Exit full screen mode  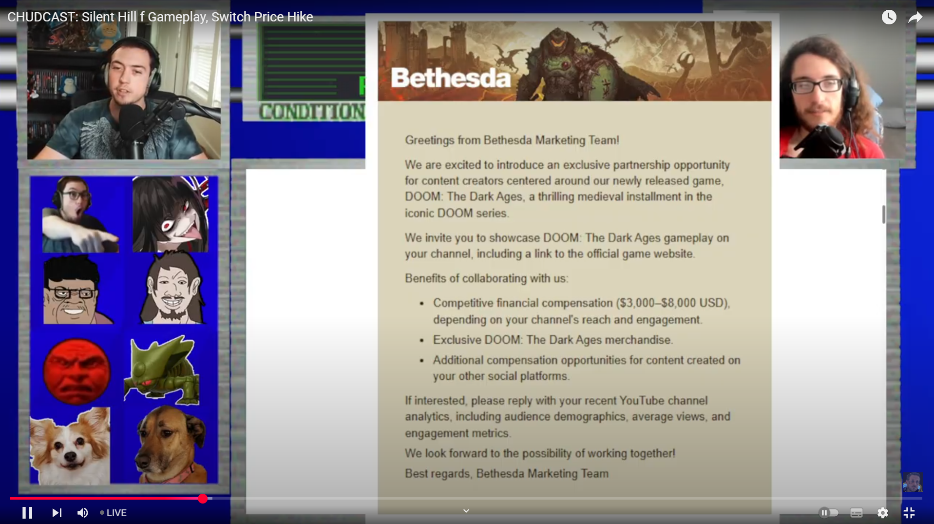[x=909, y=513]
